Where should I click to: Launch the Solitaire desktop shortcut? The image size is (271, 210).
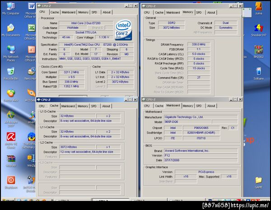[x=259, y=71]
